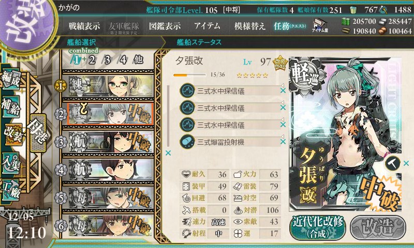Click the equipment list vertical scrollbar
Viewport: 414px width, 248px height.
coord(168,116)
